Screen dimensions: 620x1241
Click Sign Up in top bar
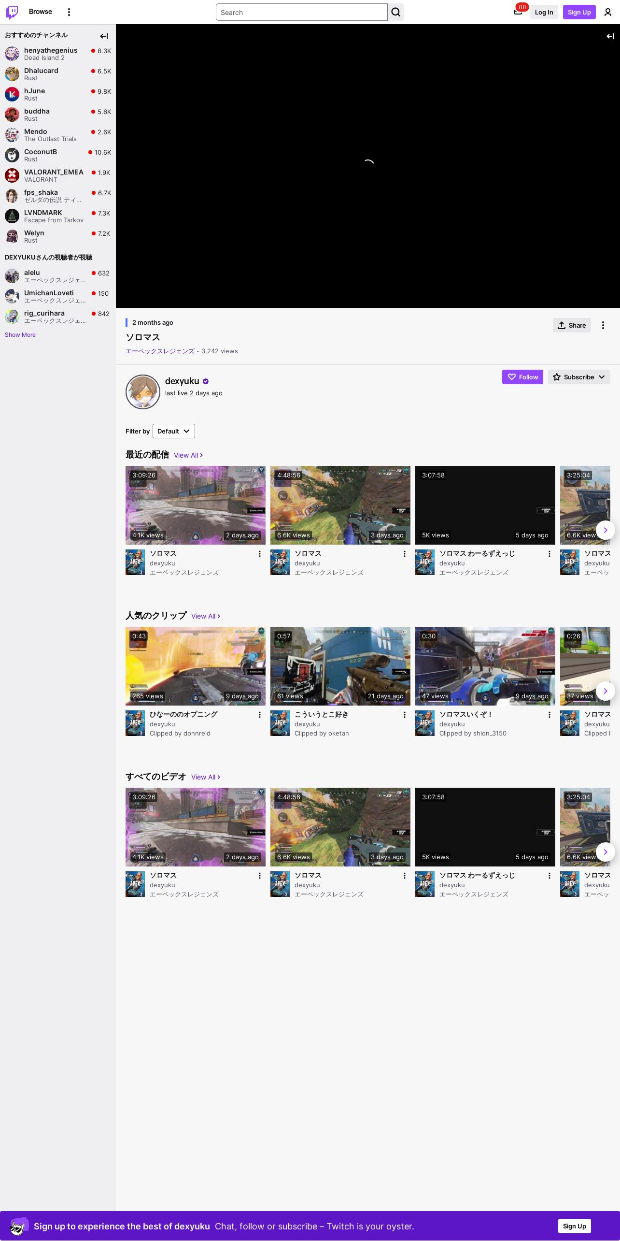click(x=579, y=12)
